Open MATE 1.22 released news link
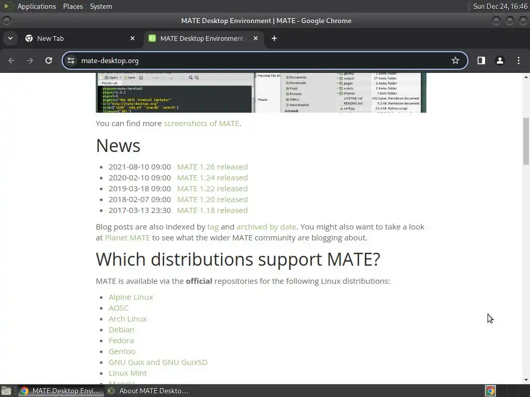This screenshot has height=397, width=530. pos(212,188)
